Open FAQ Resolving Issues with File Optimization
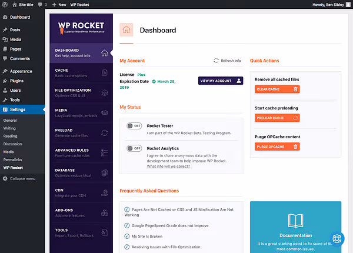 click(x=162, y=247)
